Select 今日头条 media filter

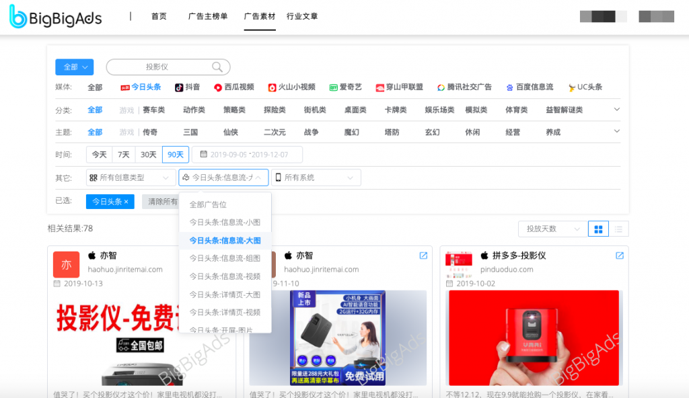click(x=141, y=87)
